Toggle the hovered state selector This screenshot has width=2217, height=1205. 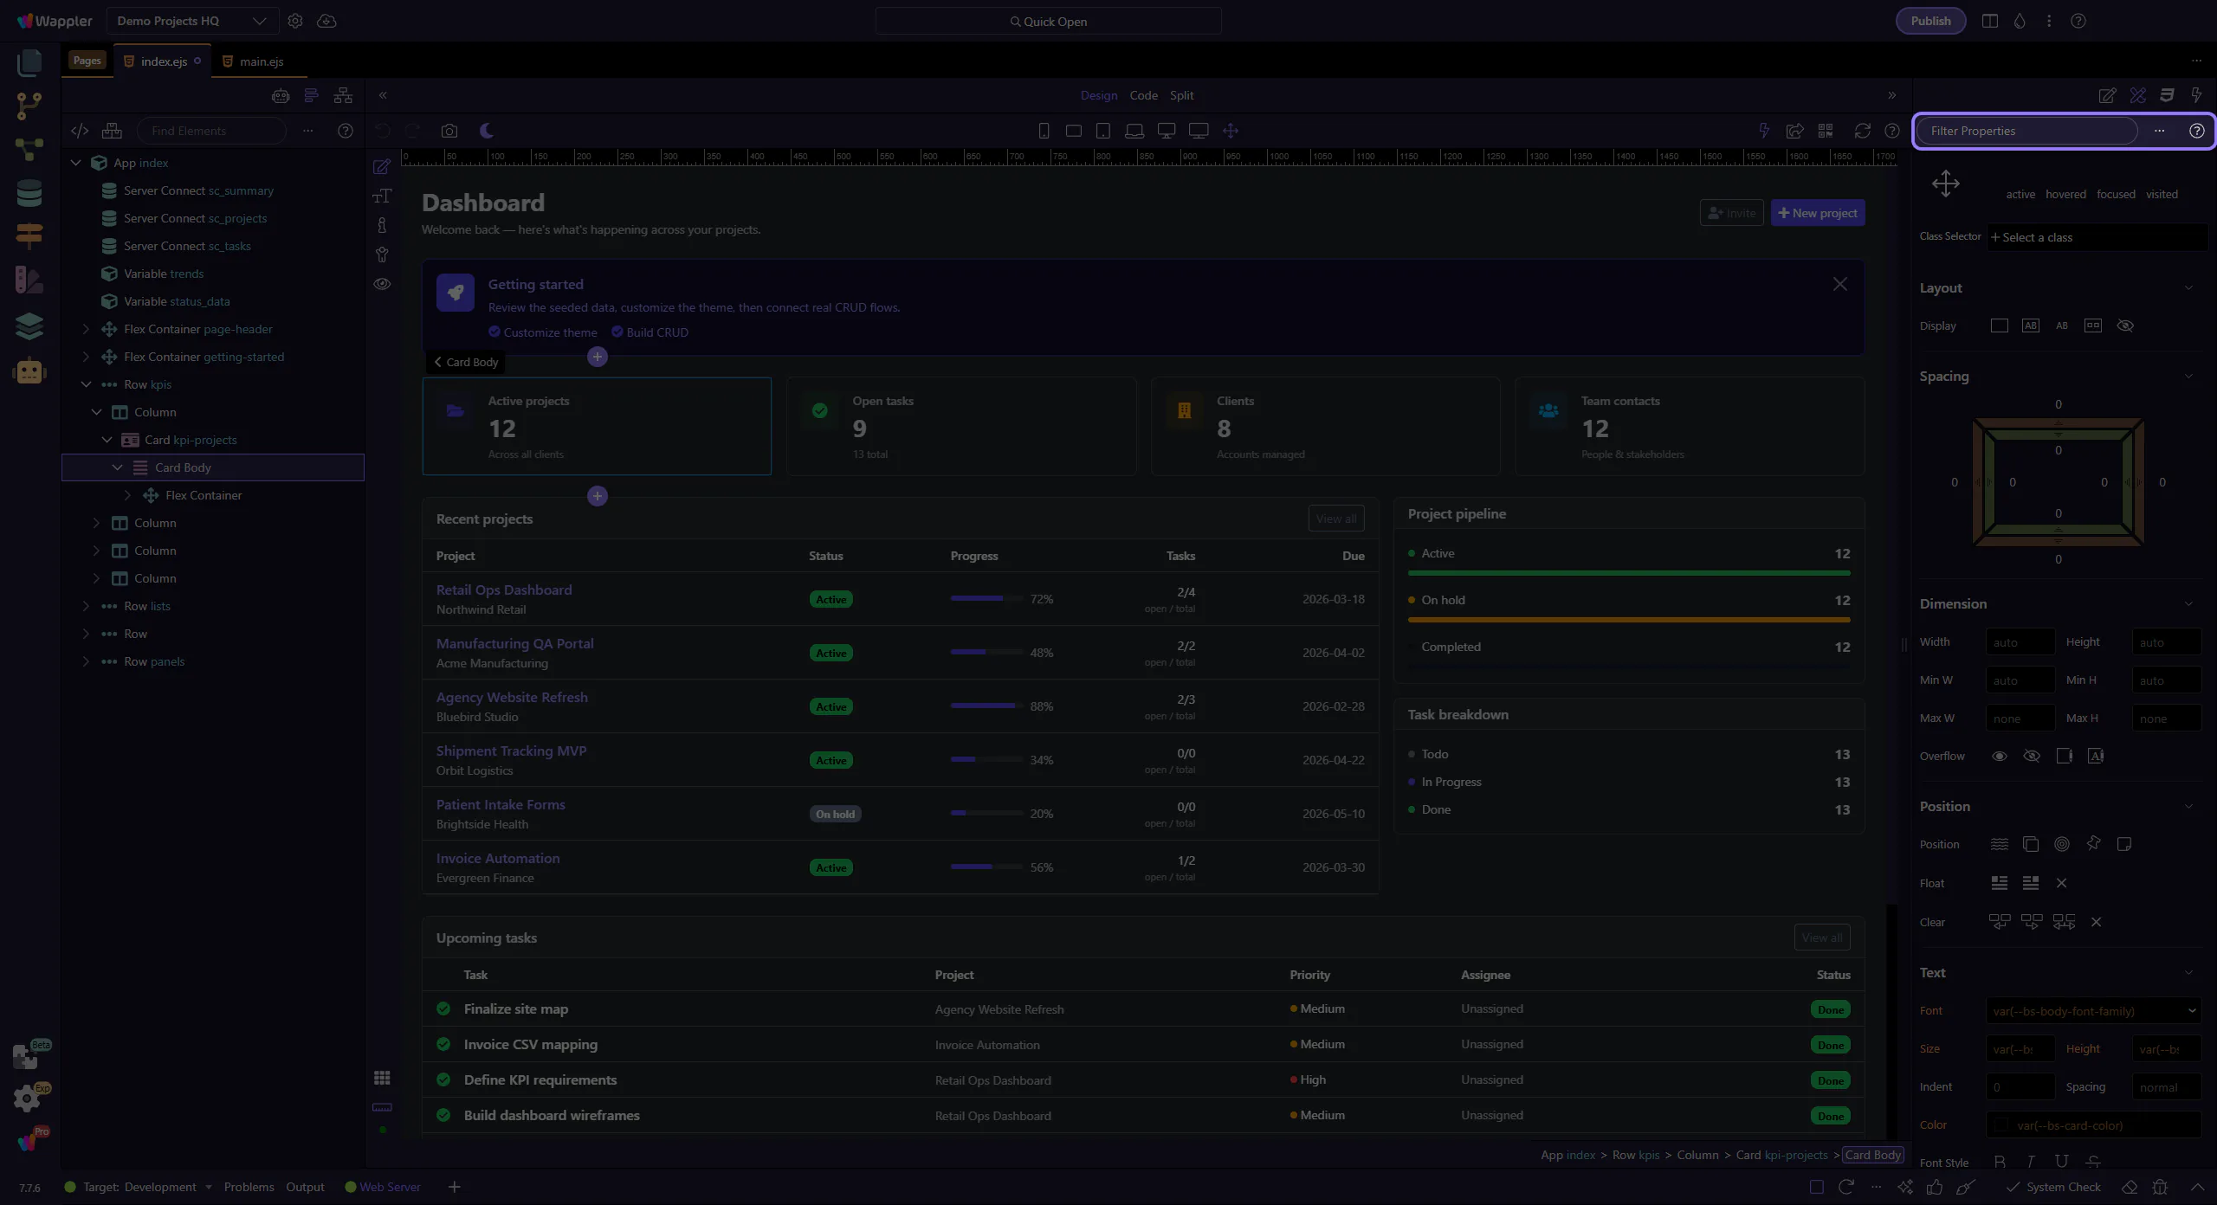click(x=2065, y=194)
